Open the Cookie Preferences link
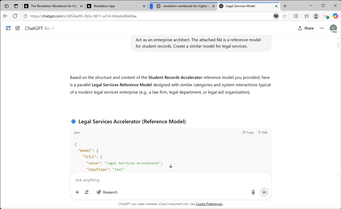341x209 pixels. pos(209,204)
